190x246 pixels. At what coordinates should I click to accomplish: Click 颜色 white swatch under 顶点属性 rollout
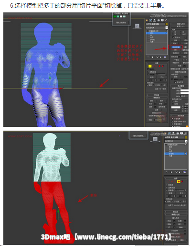pos(184,90)
